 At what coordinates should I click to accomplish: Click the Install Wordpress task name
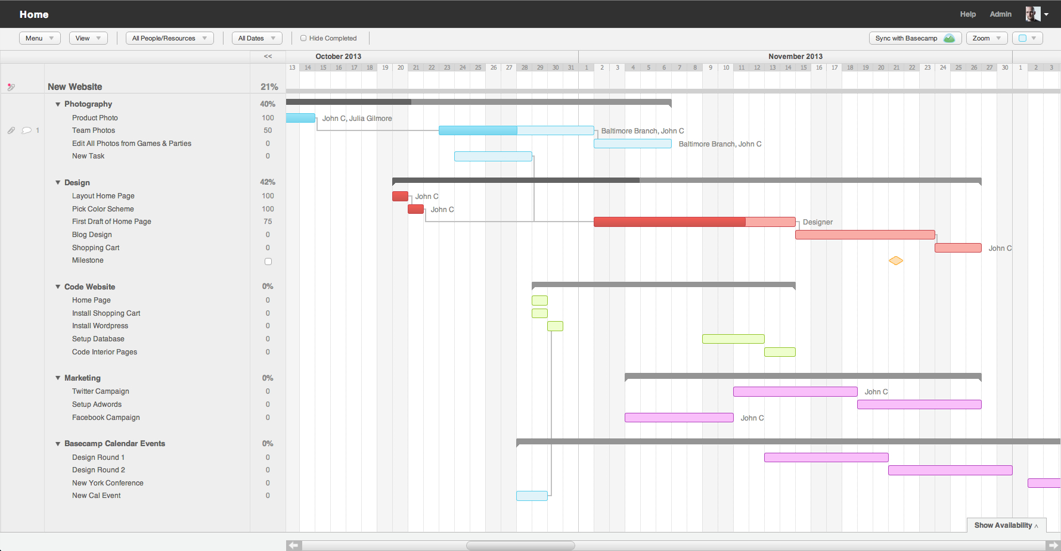tap(100, 326)
